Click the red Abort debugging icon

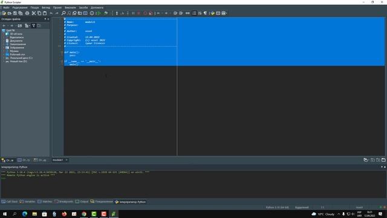click(139, 13)
